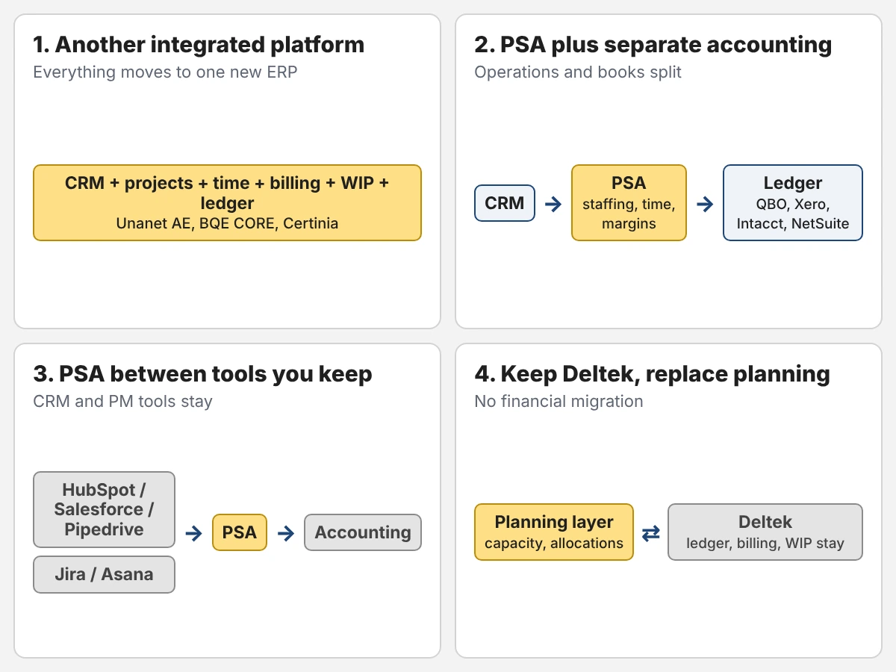Click the Deltek 'ledger, billing, WIP stay' box

click(x=765, y=532)
